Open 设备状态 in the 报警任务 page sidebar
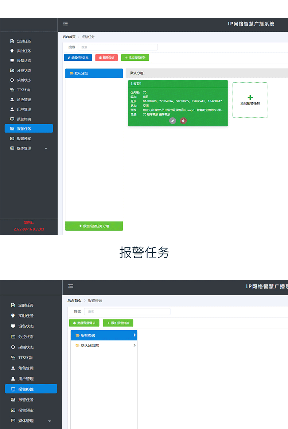 pyautogui.click(x=24, y=60)
